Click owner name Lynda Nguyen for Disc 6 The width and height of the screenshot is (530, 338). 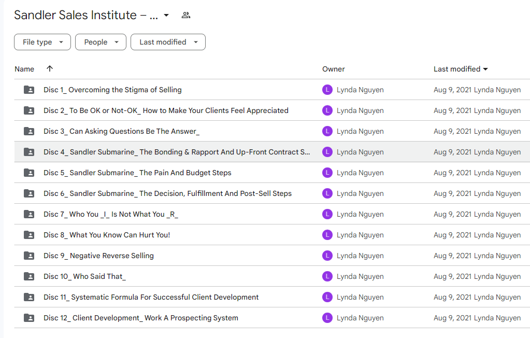tap(360, 193)
